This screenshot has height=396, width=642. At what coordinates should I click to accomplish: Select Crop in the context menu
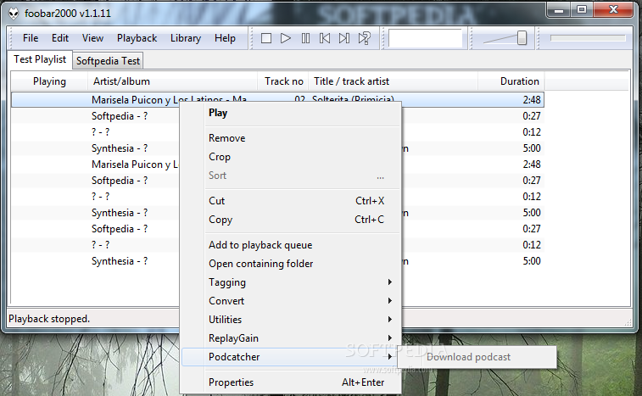(291, 157)
